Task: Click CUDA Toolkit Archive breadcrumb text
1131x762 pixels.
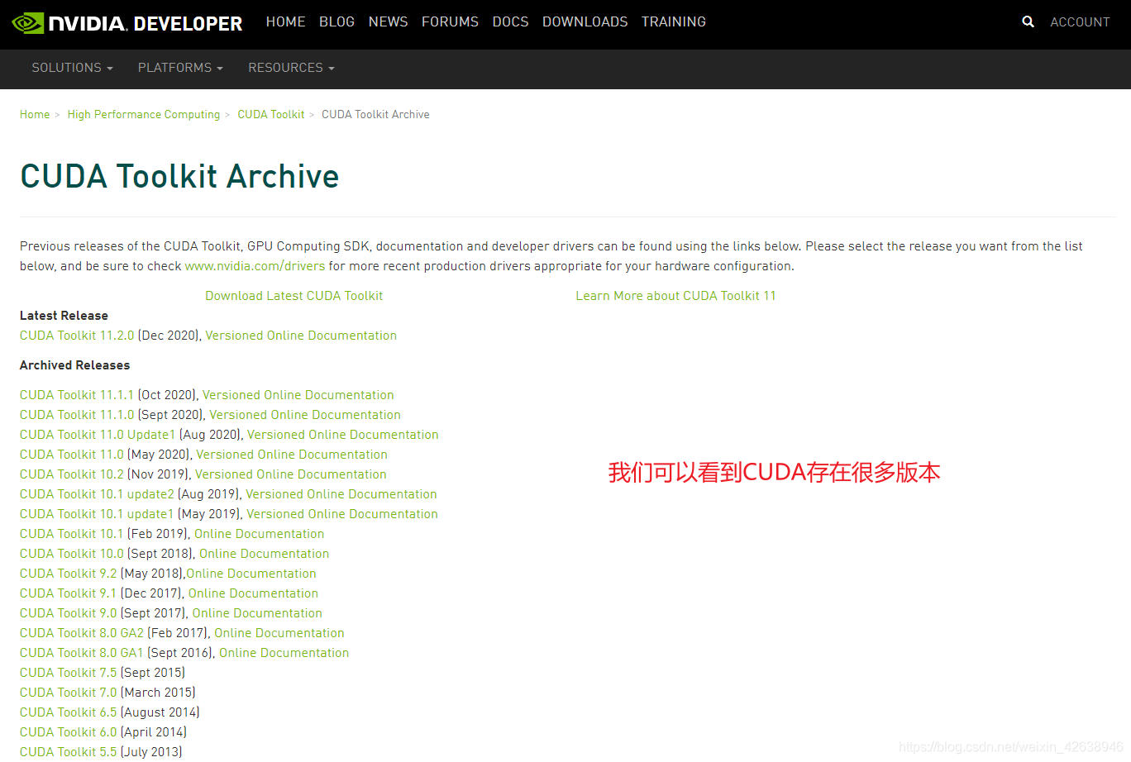Action: (375, 115)
